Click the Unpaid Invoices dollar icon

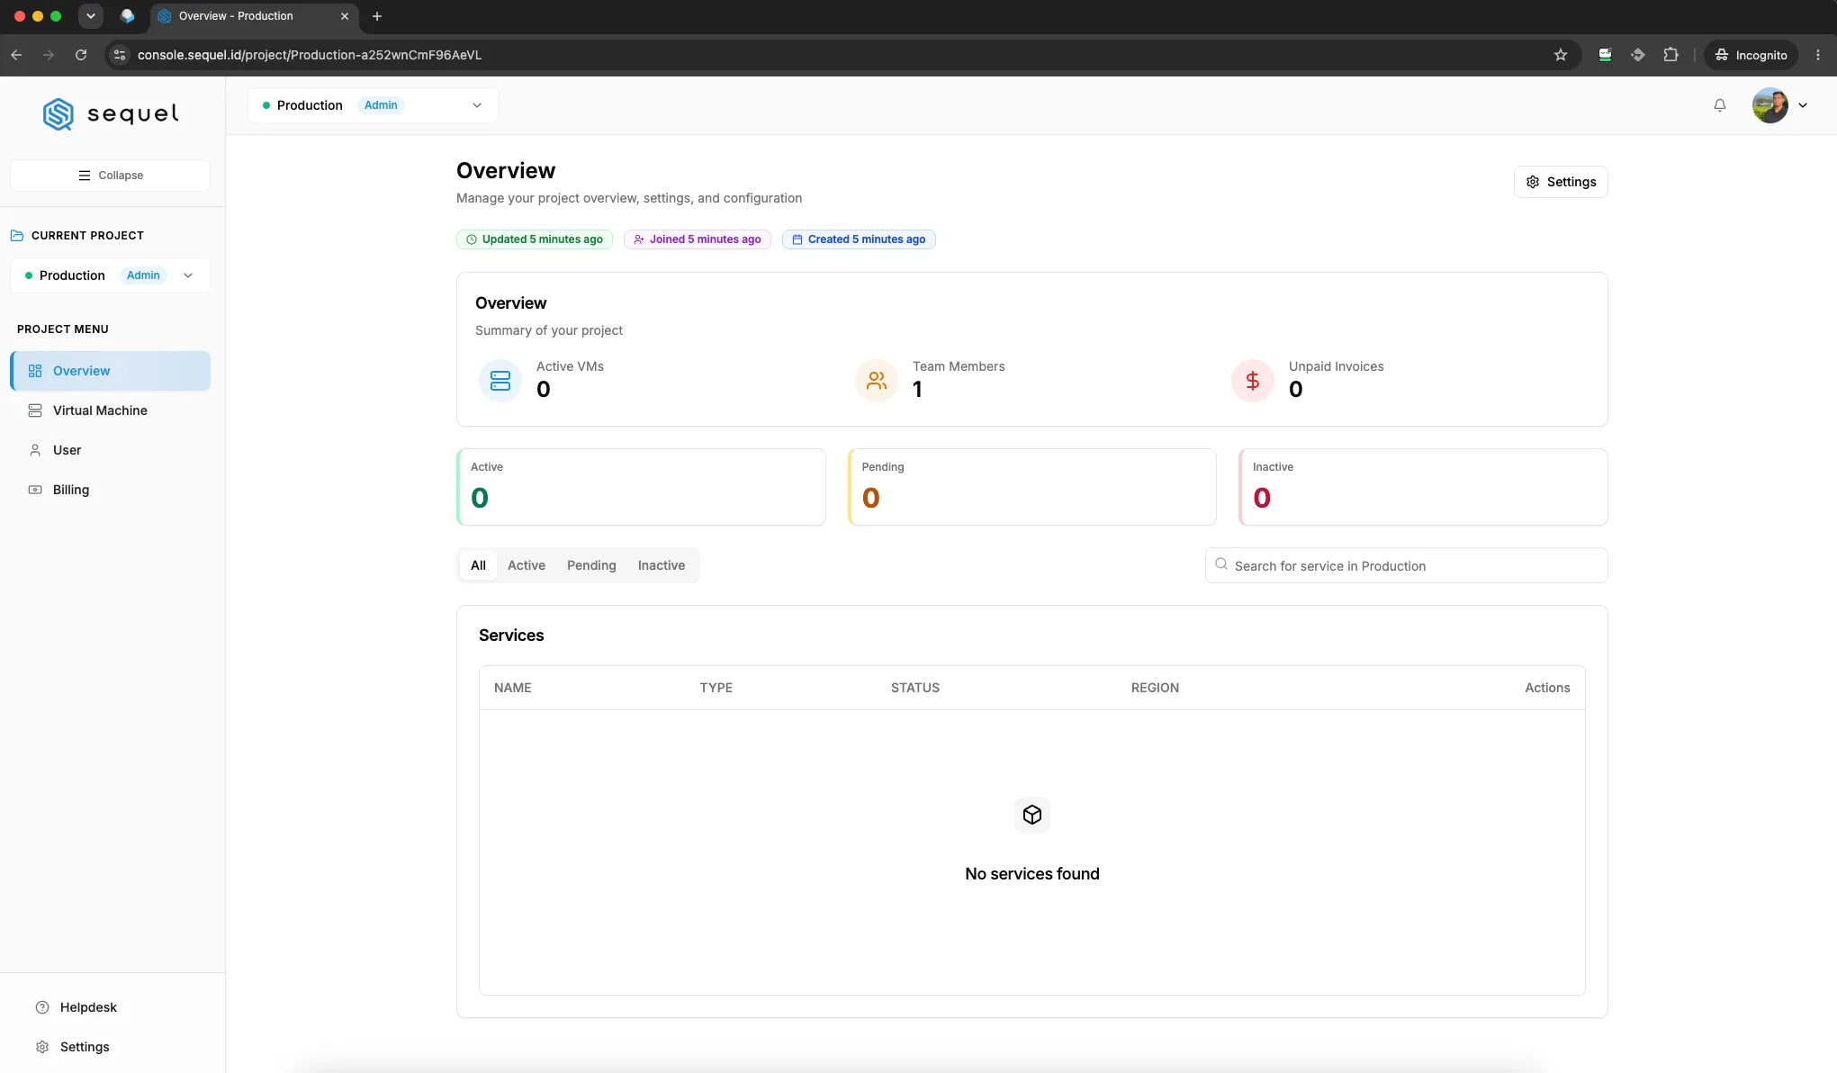tap(1253, 381)
